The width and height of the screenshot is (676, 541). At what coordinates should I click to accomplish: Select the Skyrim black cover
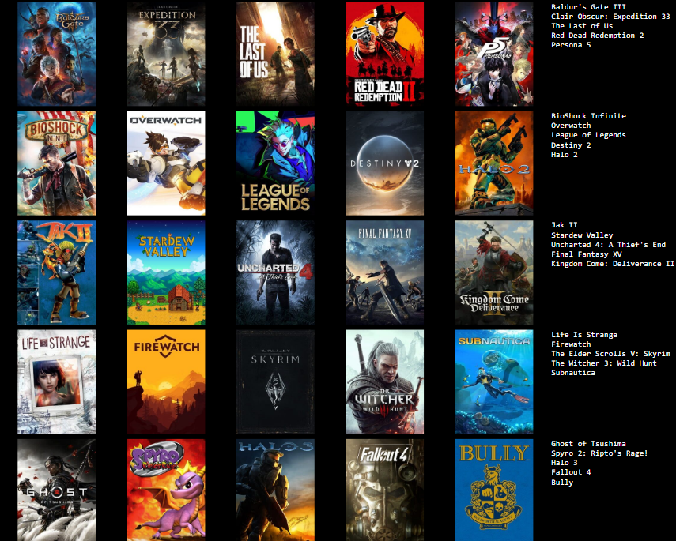275,381
